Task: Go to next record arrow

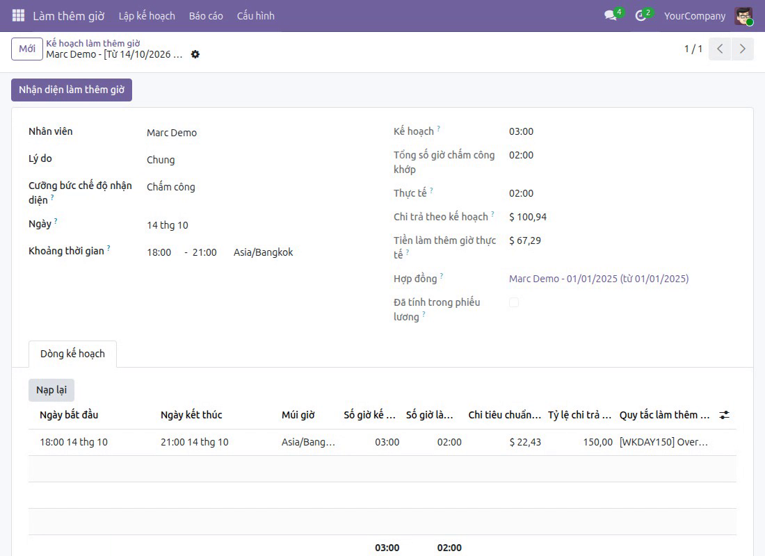Action: click(x=742, y=49)
